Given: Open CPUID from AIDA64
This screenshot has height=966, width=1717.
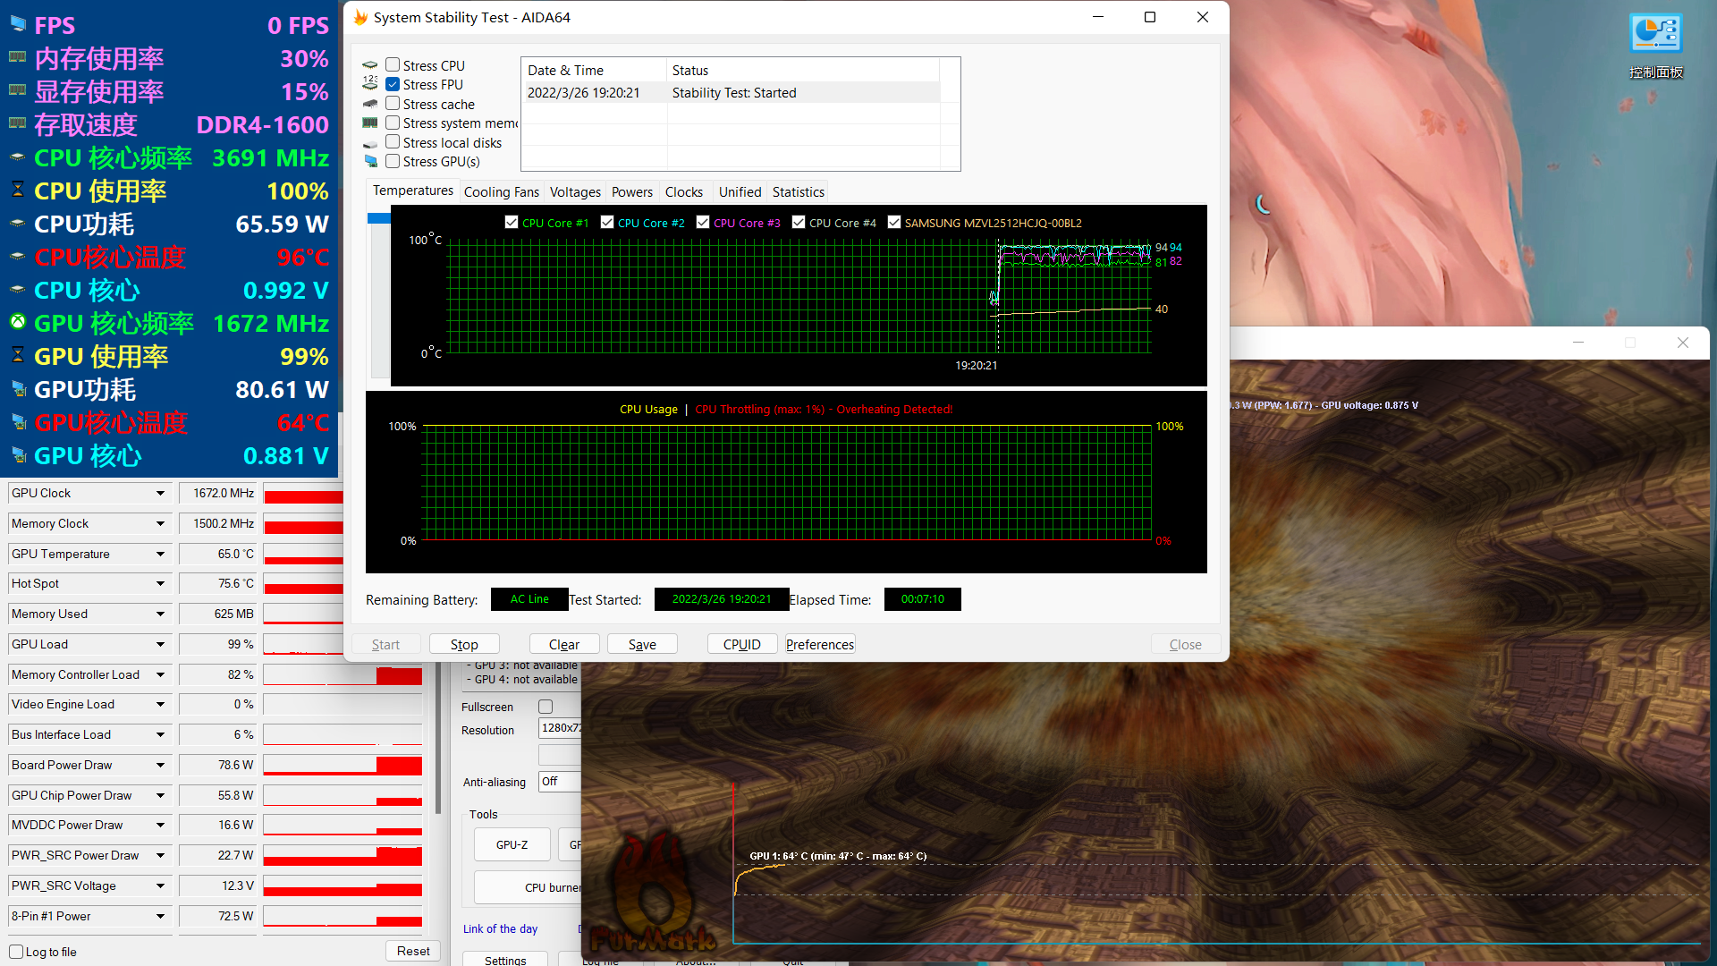Looking at the screenshot, I should (x=742, y=644).
